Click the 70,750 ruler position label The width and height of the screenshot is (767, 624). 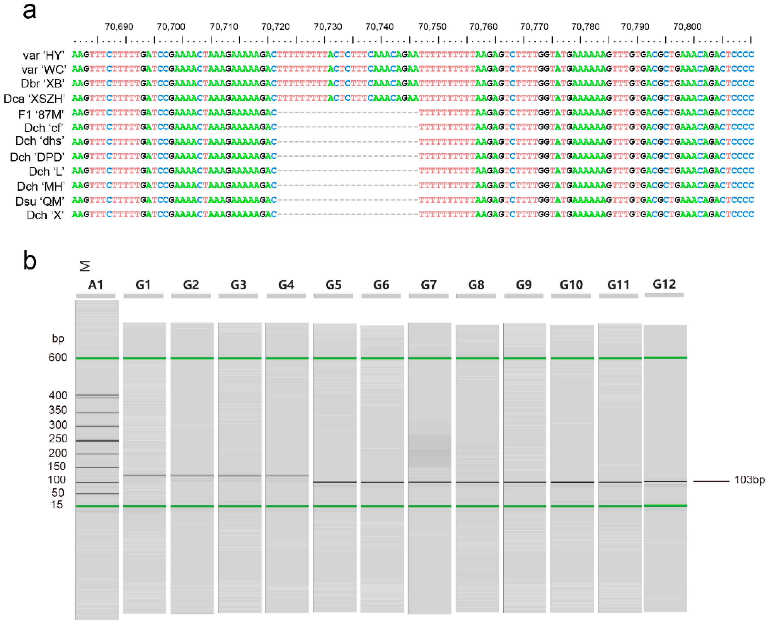pos(432,27)
